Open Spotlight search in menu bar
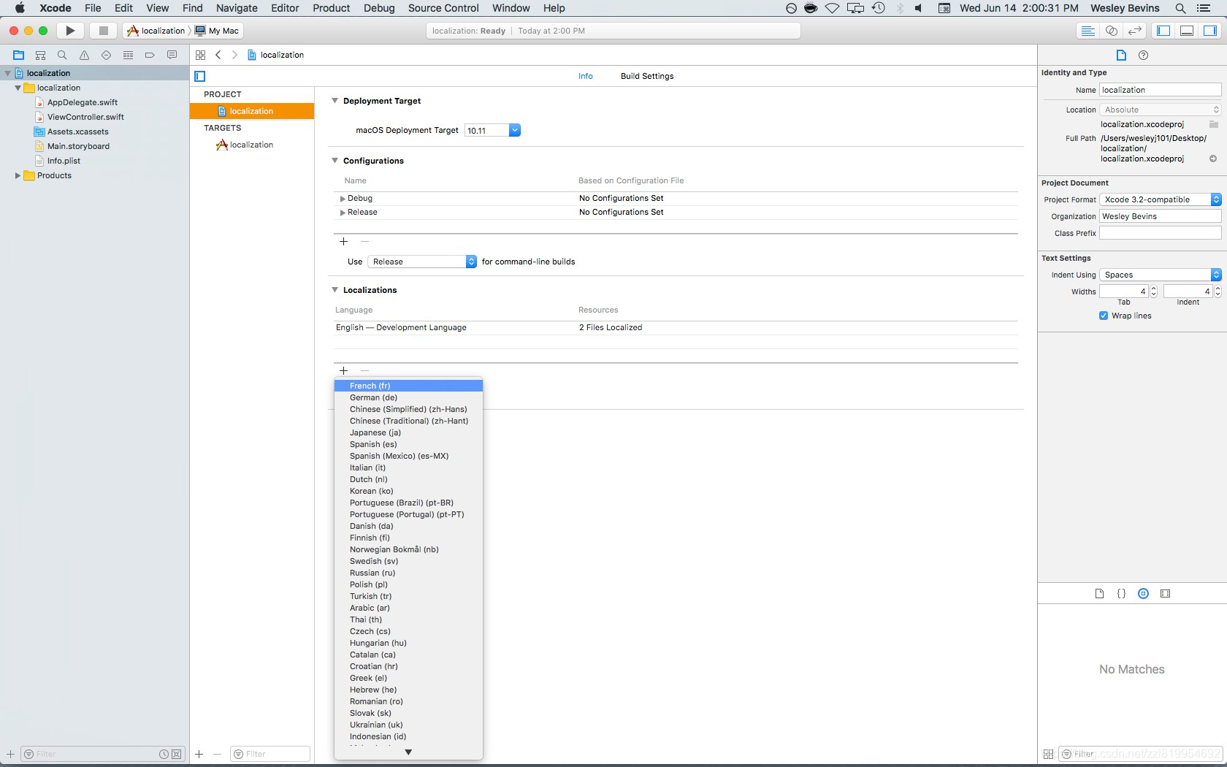Viewport: 1227px width, 767px height. (x=1180, y=8)
